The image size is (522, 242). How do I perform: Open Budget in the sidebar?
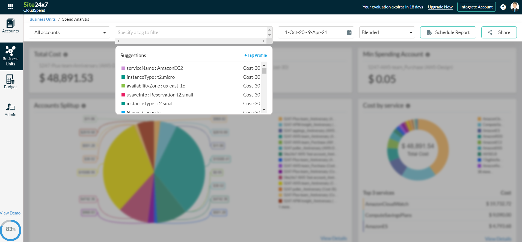click(x=10, y=82)
